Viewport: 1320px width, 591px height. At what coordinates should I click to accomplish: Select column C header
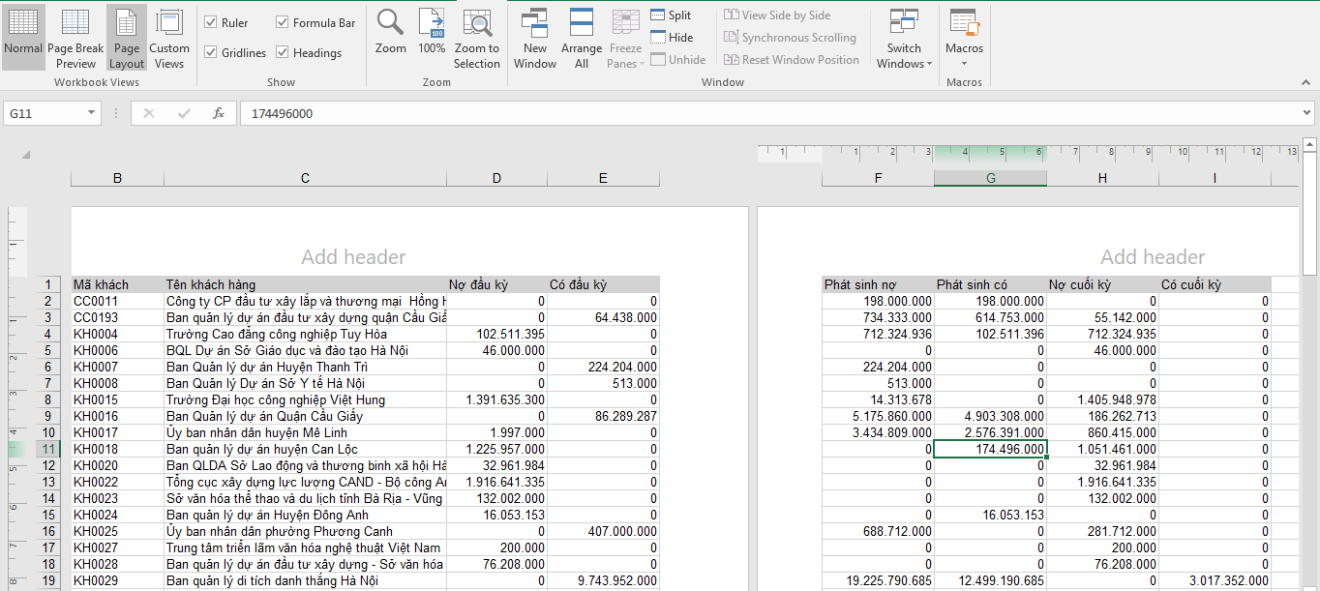point(305,178)
